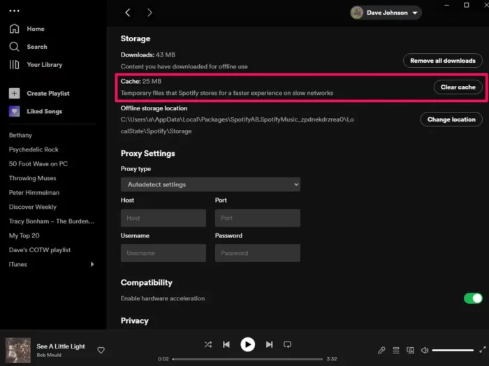This screenshot has width=489, height=366.
Task: Navigate back with the left arrow
Action: click(x=128, y=13)
